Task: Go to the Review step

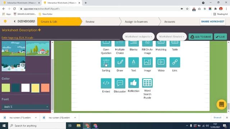Action: 90,21
